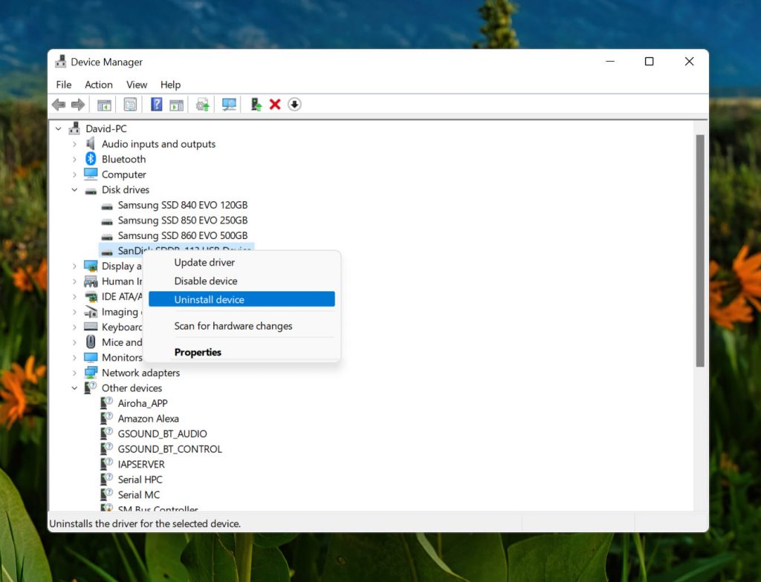Disable device using the down-arrow toolbar icon

click(294, 104)
